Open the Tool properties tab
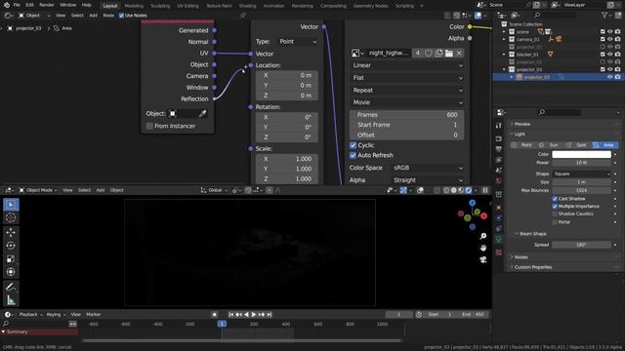The width and height of the screenshot is (625, 351). tap(499, 126)
